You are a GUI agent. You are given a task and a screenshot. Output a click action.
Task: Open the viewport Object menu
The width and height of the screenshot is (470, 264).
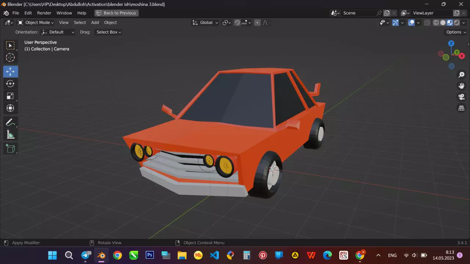point(111,22)
